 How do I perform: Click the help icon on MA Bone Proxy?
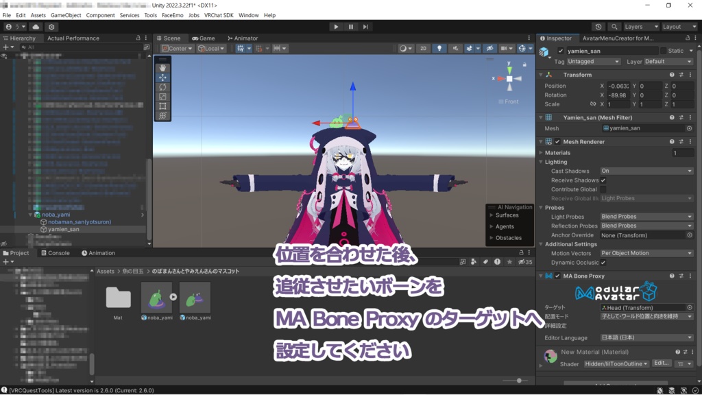pos(672,276)
